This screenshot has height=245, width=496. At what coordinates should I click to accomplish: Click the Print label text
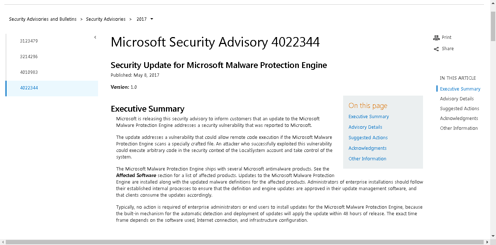point(447,37)
